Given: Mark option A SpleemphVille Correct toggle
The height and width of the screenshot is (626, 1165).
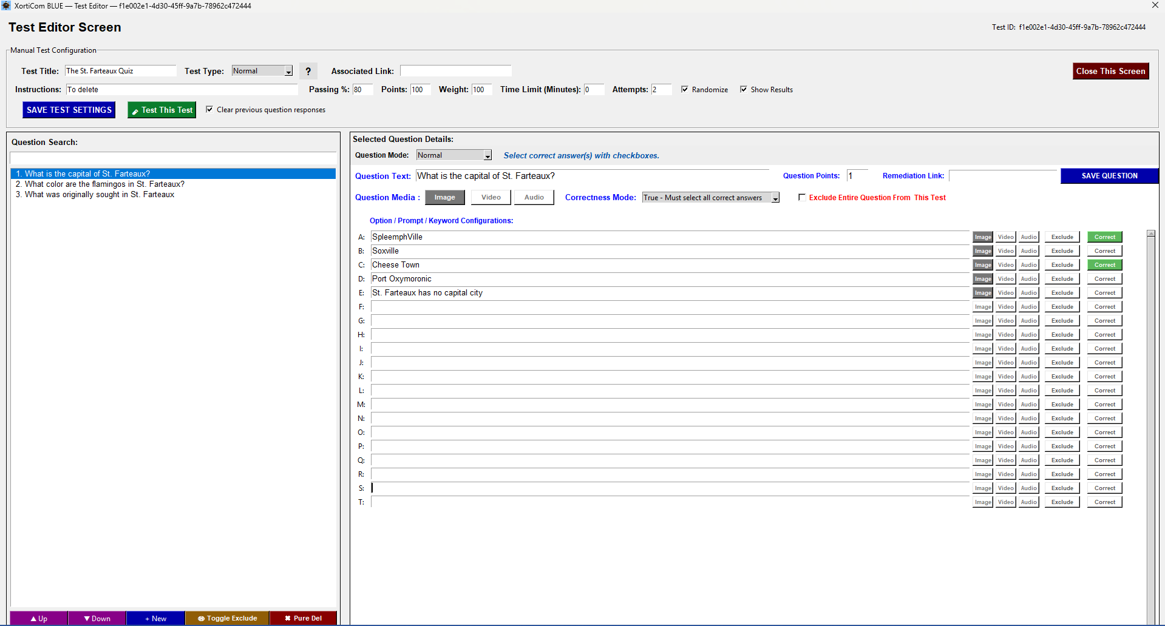Looking at the screenshot, I should 1105,237.
